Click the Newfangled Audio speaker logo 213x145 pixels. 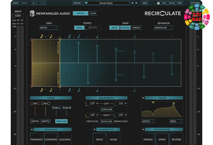coord(32,13)
